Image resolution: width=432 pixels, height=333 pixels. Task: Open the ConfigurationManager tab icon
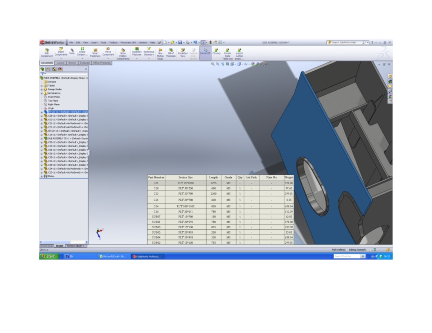click(54, 69)
